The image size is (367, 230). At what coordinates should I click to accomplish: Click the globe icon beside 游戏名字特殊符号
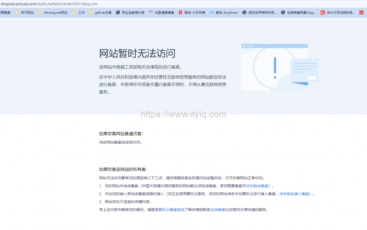point(244,12)
